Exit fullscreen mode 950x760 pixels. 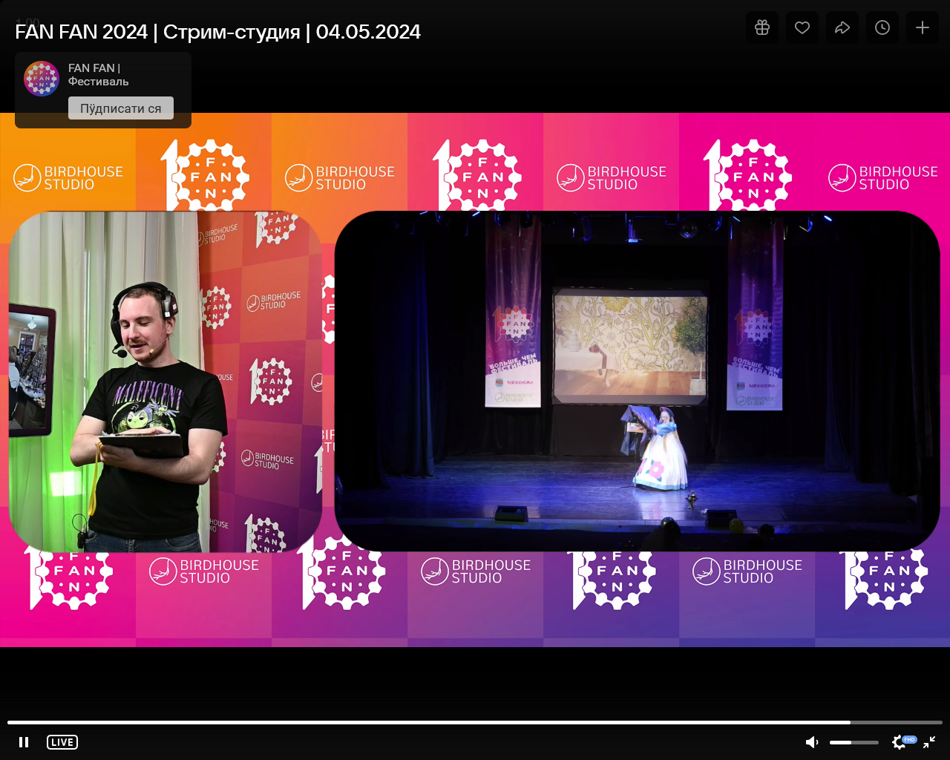click(929, 742)
